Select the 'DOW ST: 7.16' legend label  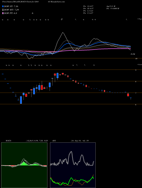11,6
